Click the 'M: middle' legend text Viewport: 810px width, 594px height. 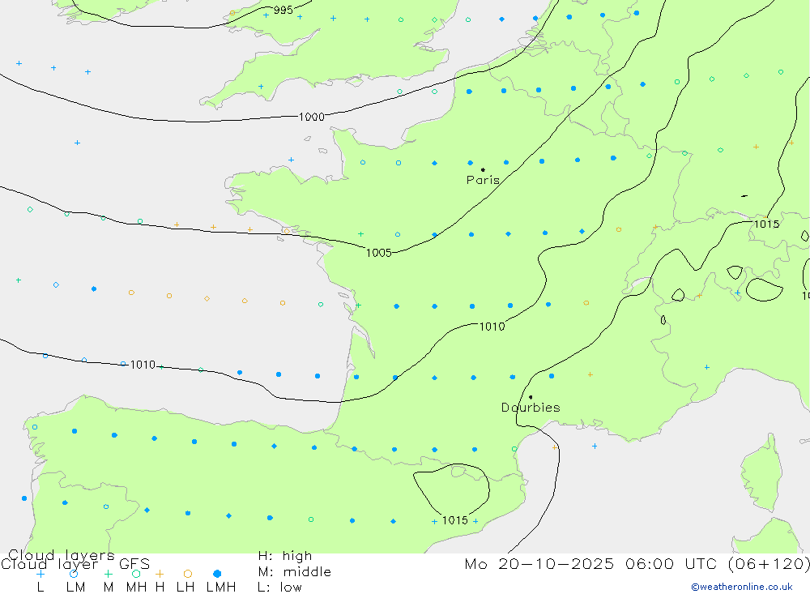tap(295, 572)
